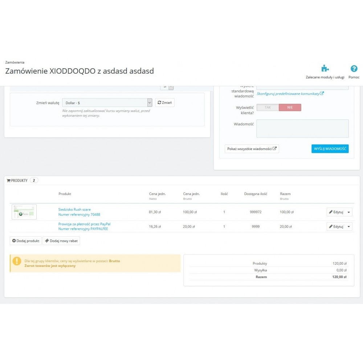Image resolution: width=363 pixels, height=363 pixels.
Task: Open the Prowizja za płatność przez PayPal link
Action: [x=84, y=224]
